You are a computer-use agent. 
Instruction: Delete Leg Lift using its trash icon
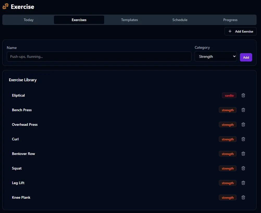tap(243, 183)
